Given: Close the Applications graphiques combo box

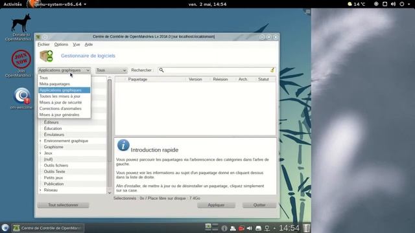Looking at the screenshot, I should (x=64, y=71).
